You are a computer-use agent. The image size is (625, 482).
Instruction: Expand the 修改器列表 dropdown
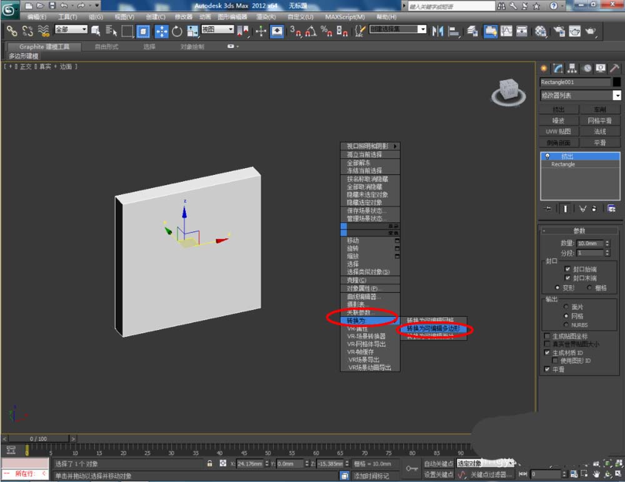pyautogui.click(x=617, y=96)
